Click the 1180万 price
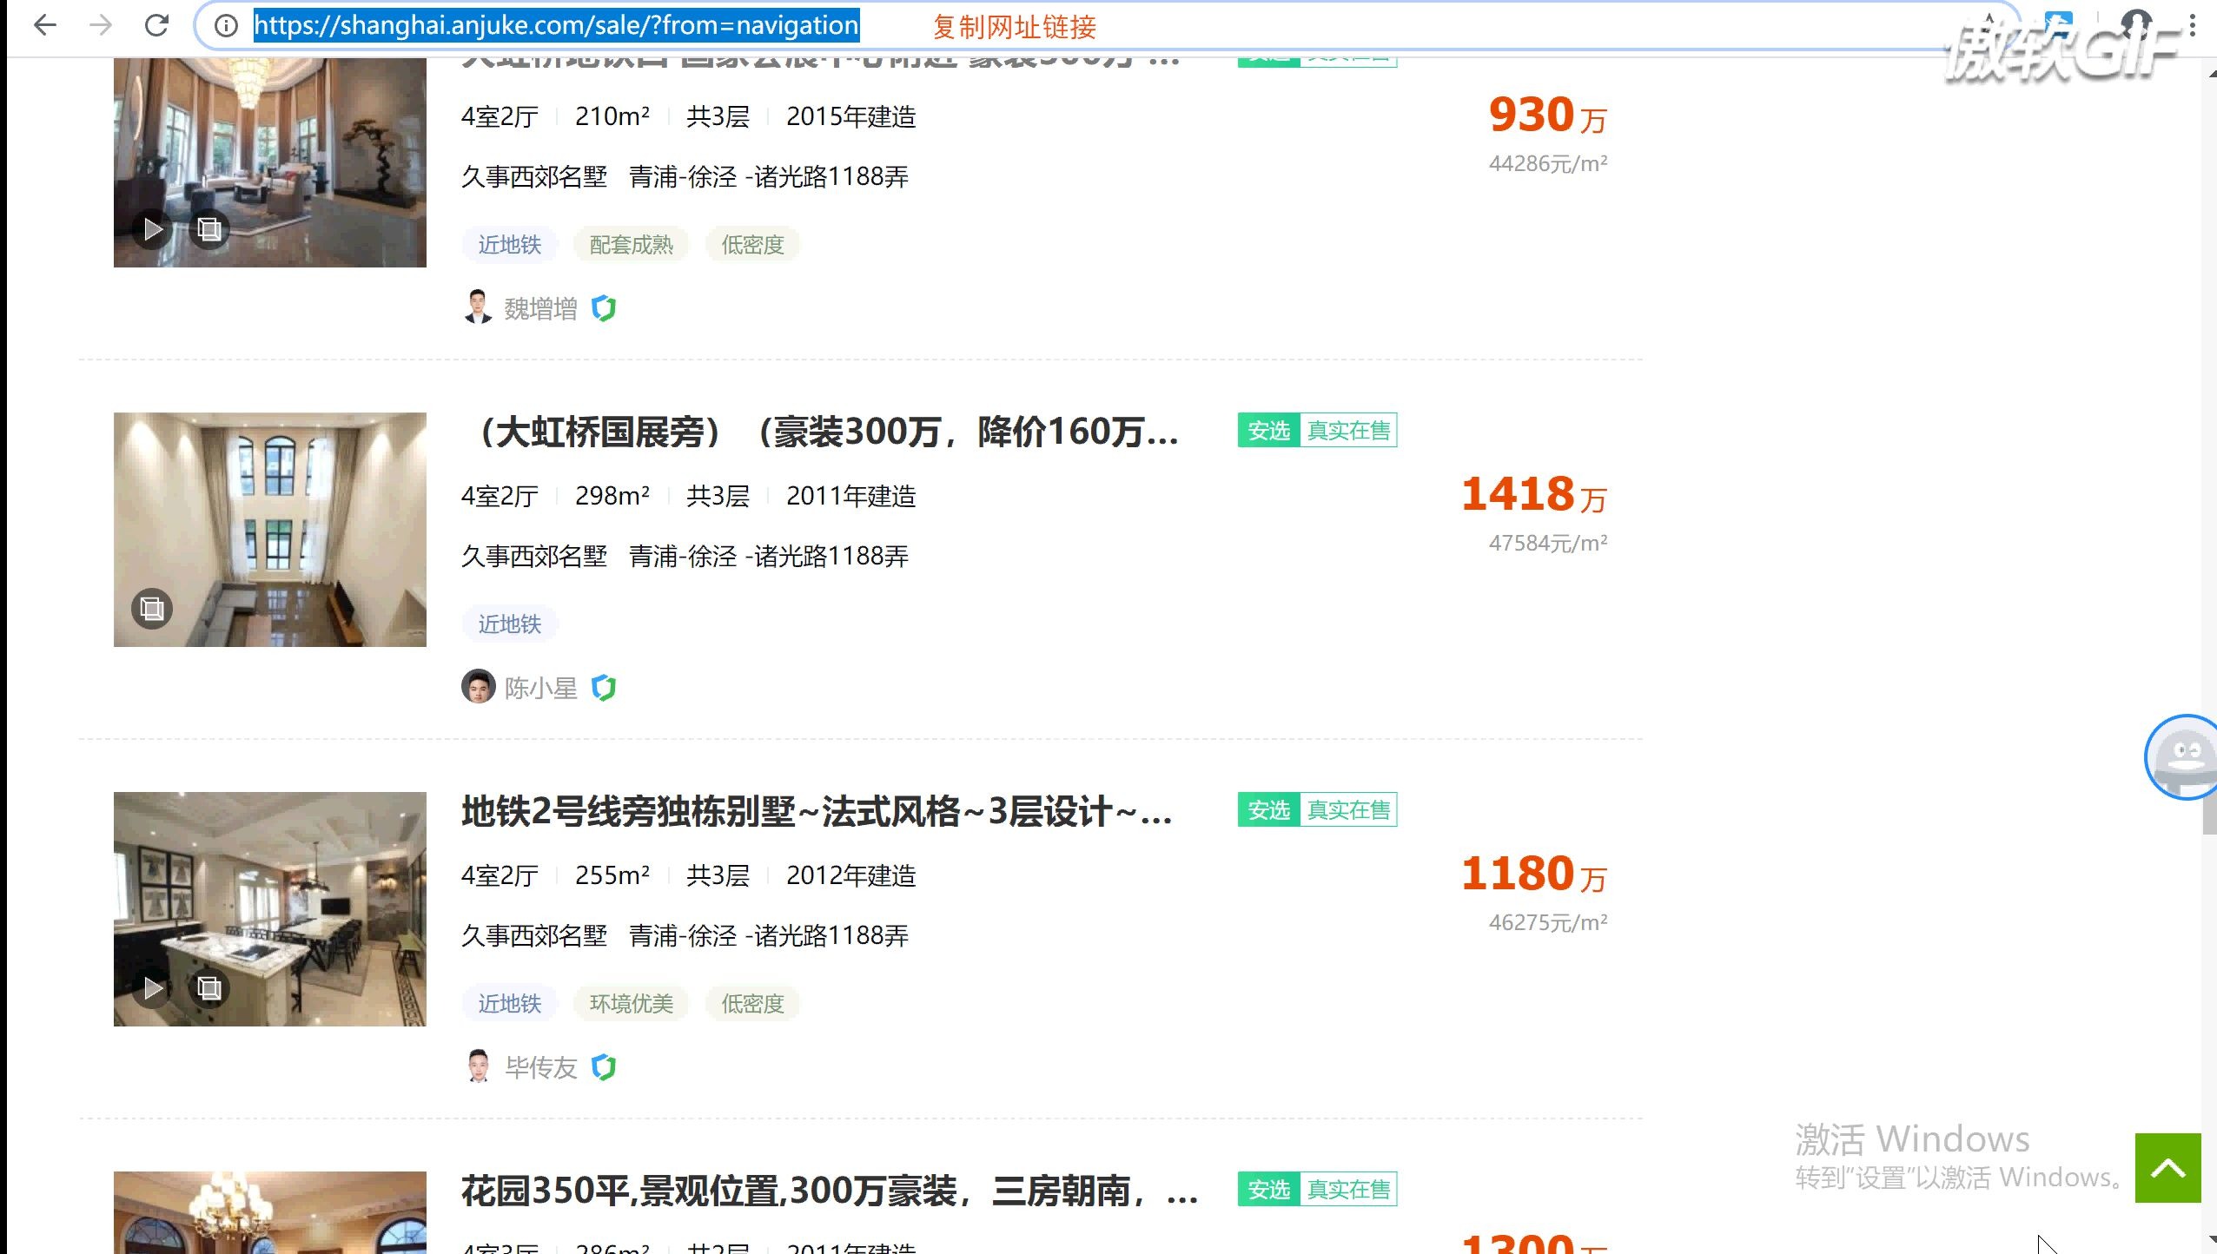 click(x=1534, y=874)
